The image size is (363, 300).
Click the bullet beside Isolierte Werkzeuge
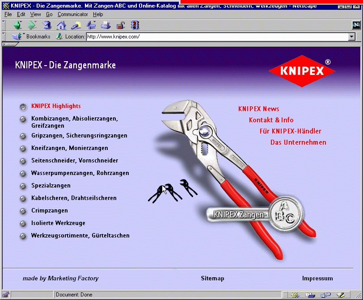[x=23, y=224]
